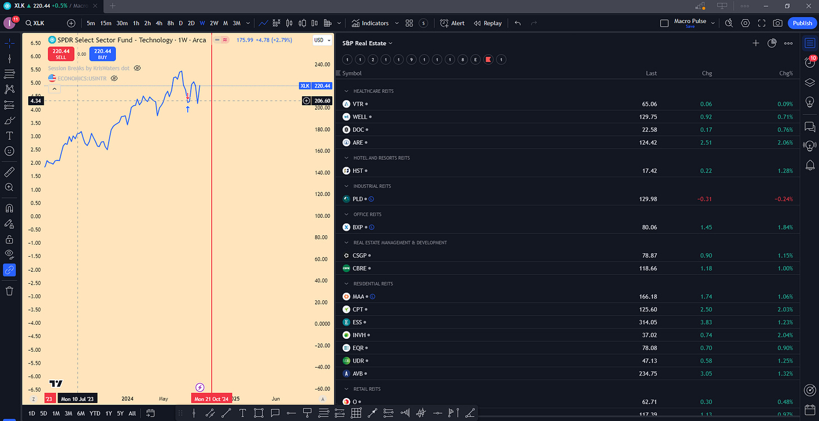Toggle the drawing sync link icon
The width and height of the screenshot is (819, 421).
10,270
